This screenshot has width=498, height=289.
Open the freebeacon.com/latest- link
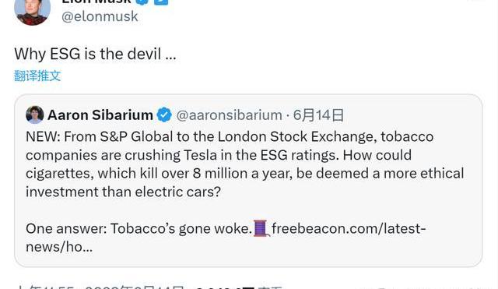click(349, 228)
